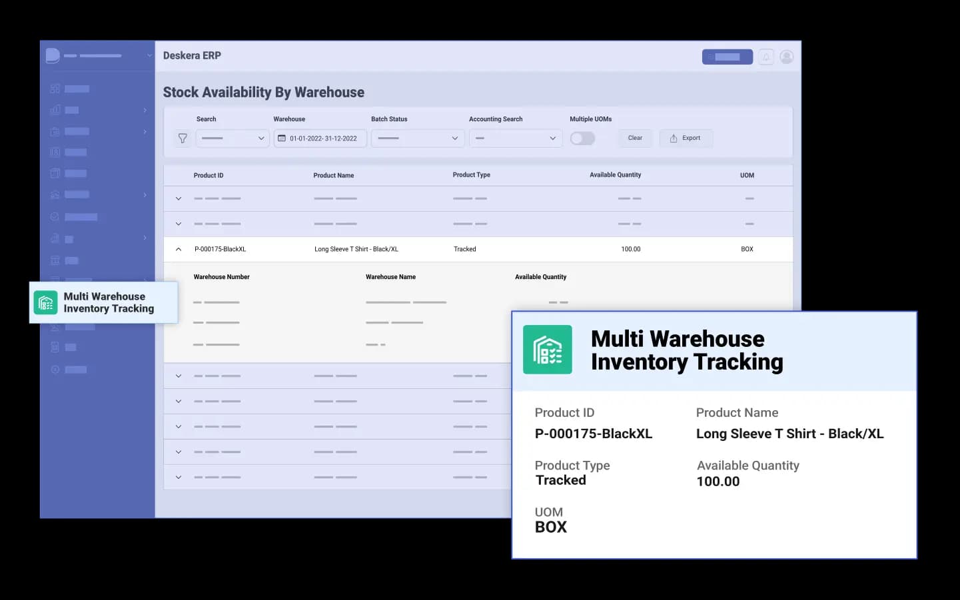The width and height of the screenshot is (960, 600).
Task: Click the notification bell icon
Action: [x=766, y=57]
